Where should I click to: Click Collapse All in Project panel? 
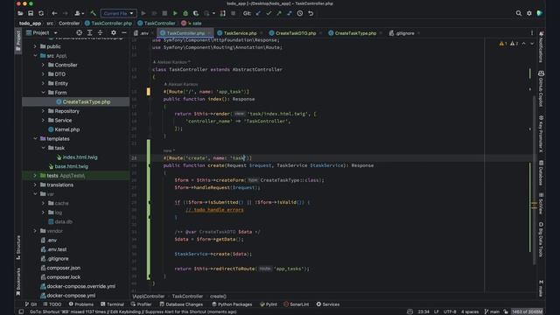(100, 33)
